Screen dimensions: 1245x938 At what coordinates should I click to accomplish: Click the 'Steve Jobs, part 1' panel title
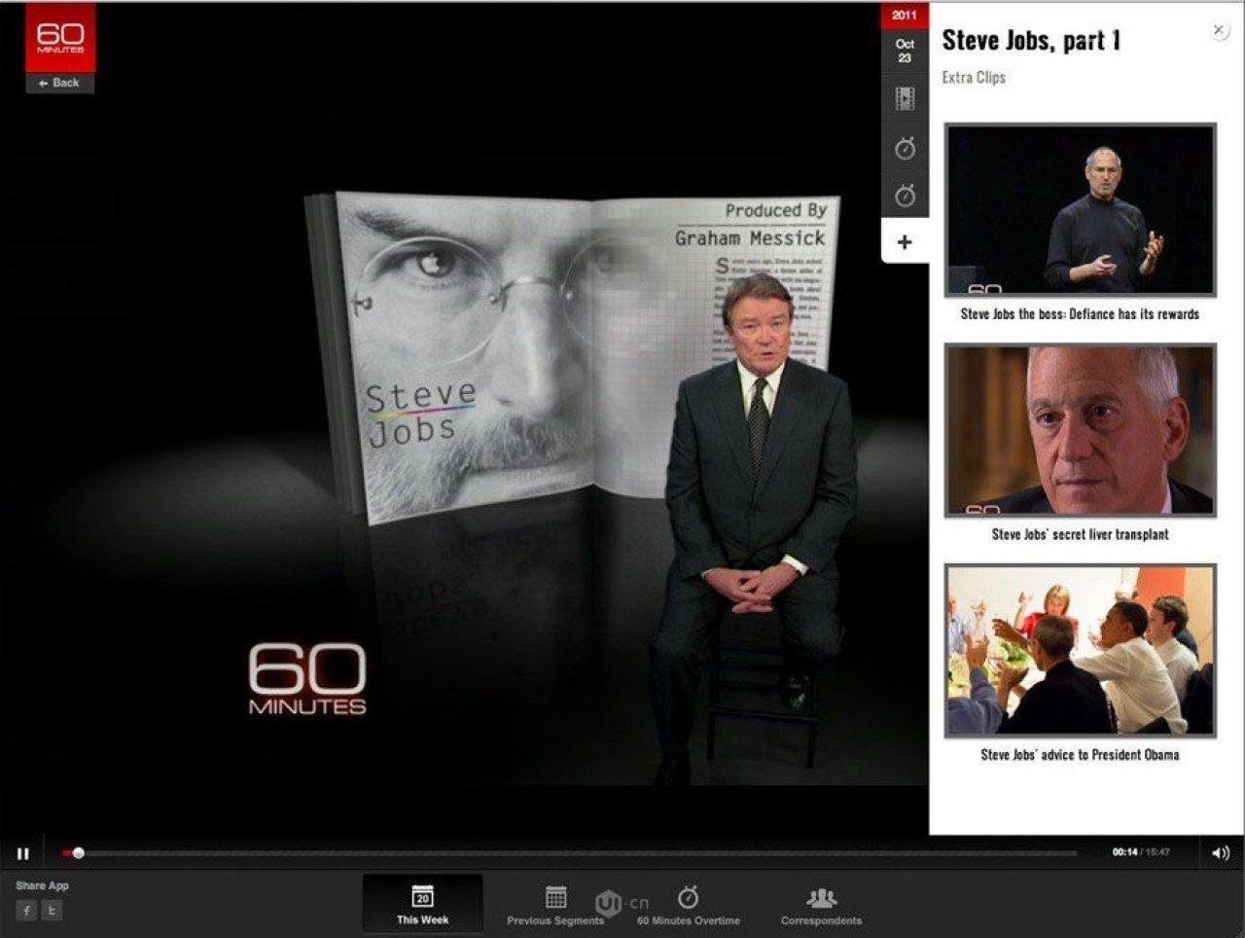pyautogui.click(x=1031, y=40)
